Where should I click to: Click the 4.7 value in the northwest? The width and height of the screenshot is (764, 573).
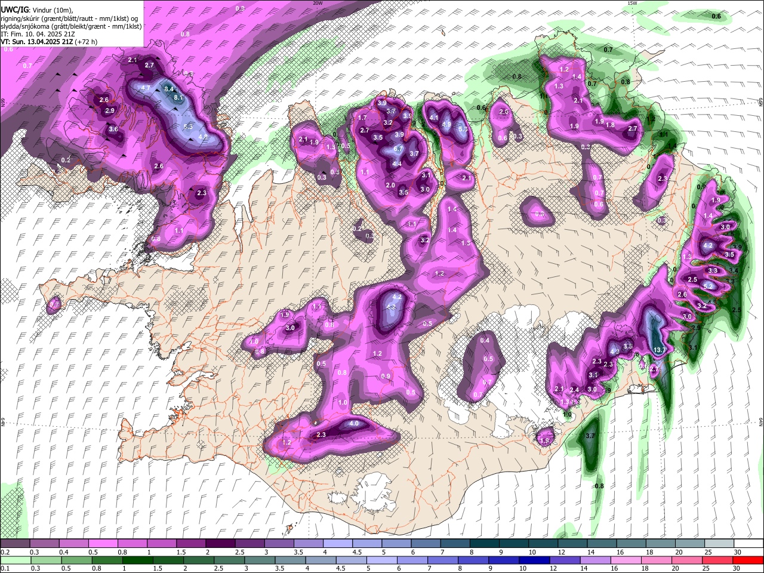(x=145, y=88)
